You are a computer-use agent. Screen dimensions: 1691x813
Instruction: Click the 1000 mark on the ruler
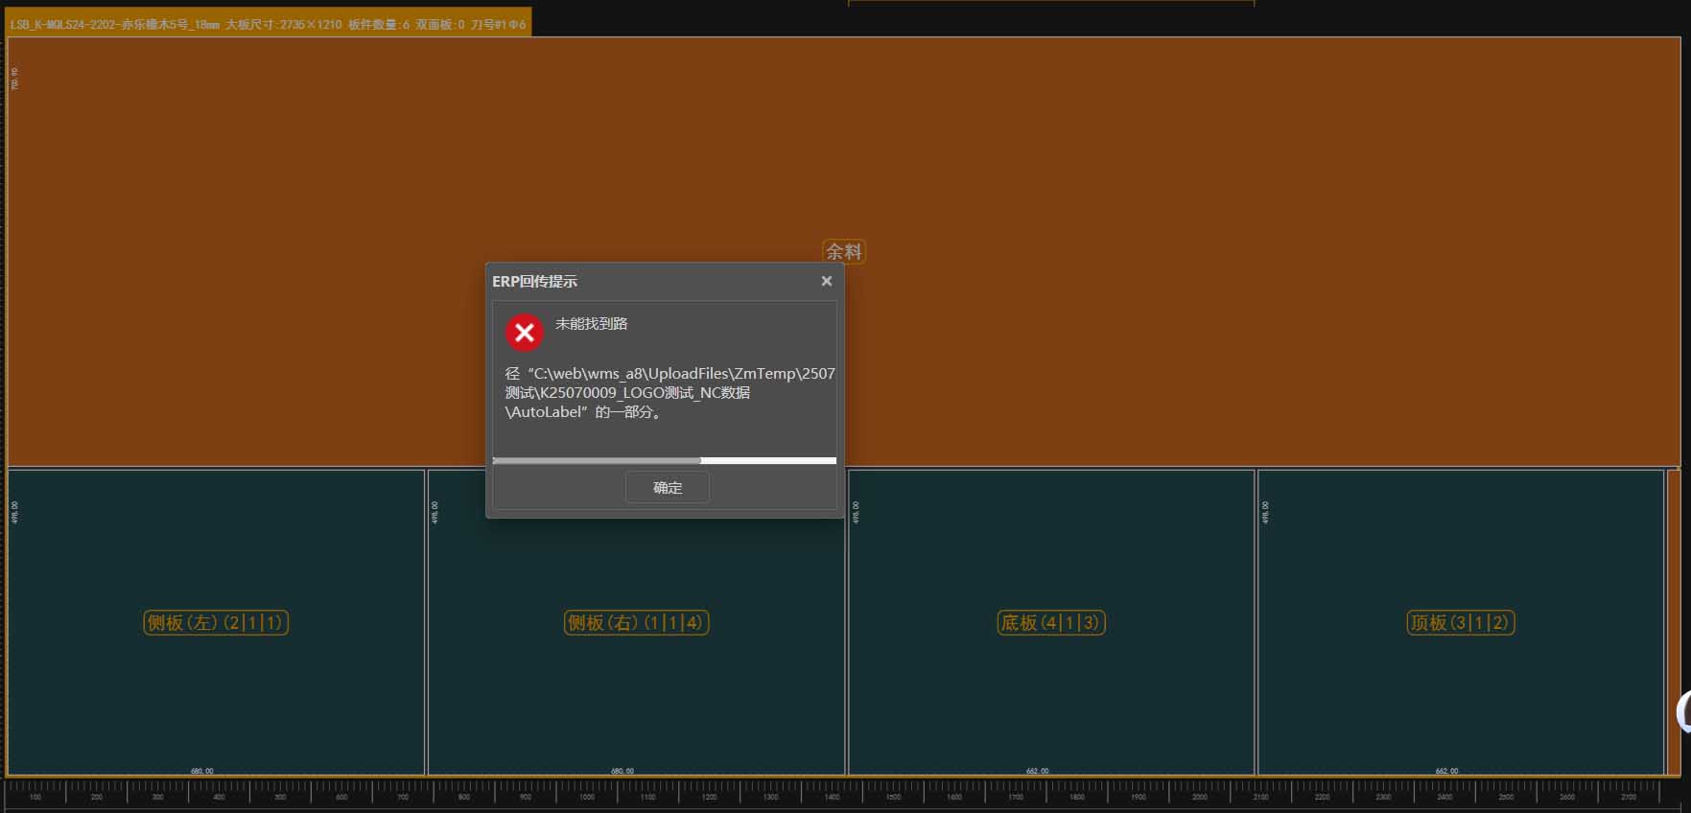587,795
